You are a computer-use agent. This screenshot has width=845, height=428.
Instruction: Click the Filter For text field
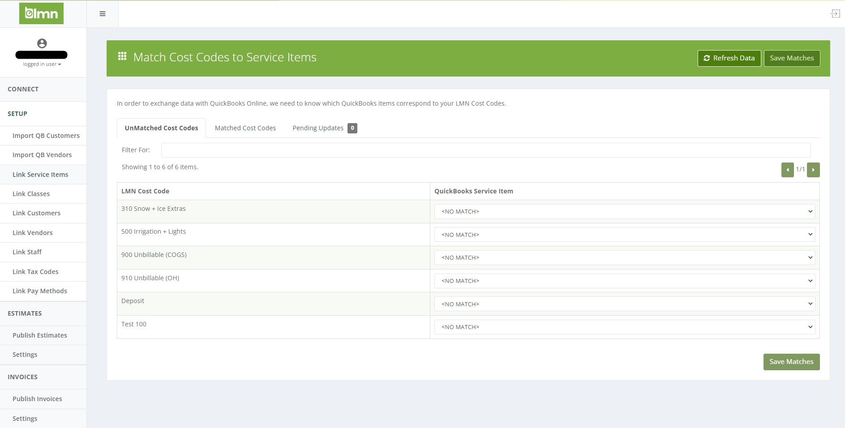[x=485, y=150]
